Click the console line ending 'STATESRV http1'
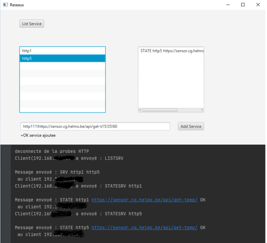 point(78,186)
